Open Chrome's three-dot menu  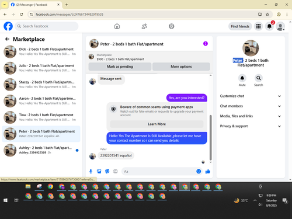point(287,14)
